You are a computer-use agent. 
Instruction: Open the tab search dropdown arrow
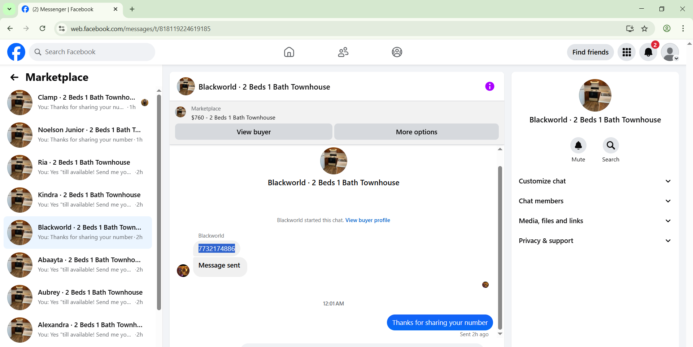tap(9, 9)
